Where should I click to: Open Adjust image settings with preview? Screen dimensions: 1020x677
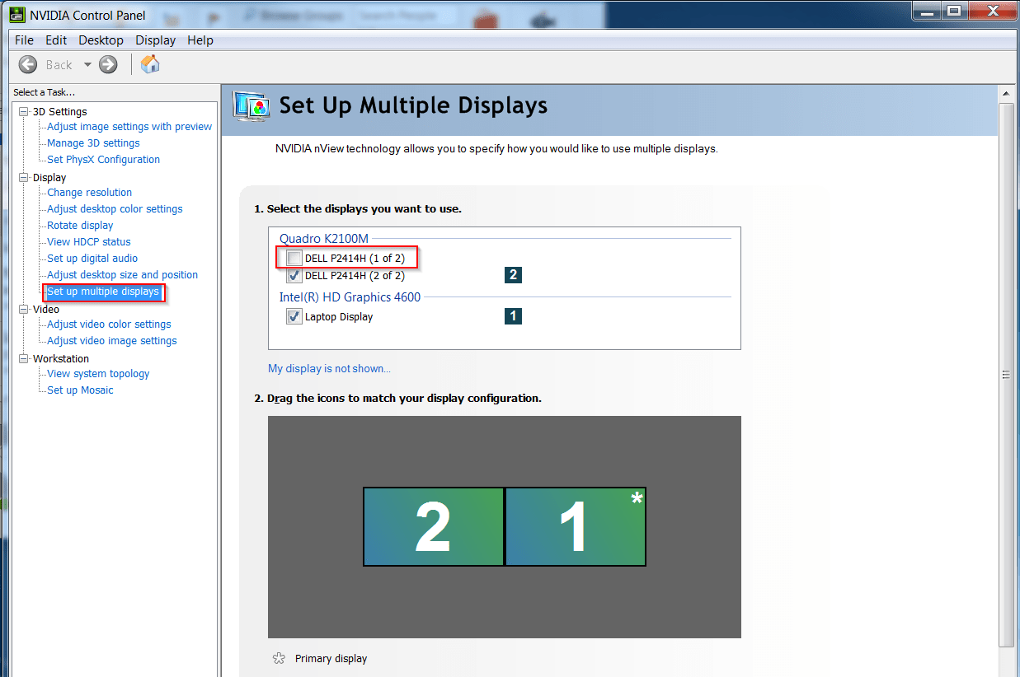click(129, 127)
